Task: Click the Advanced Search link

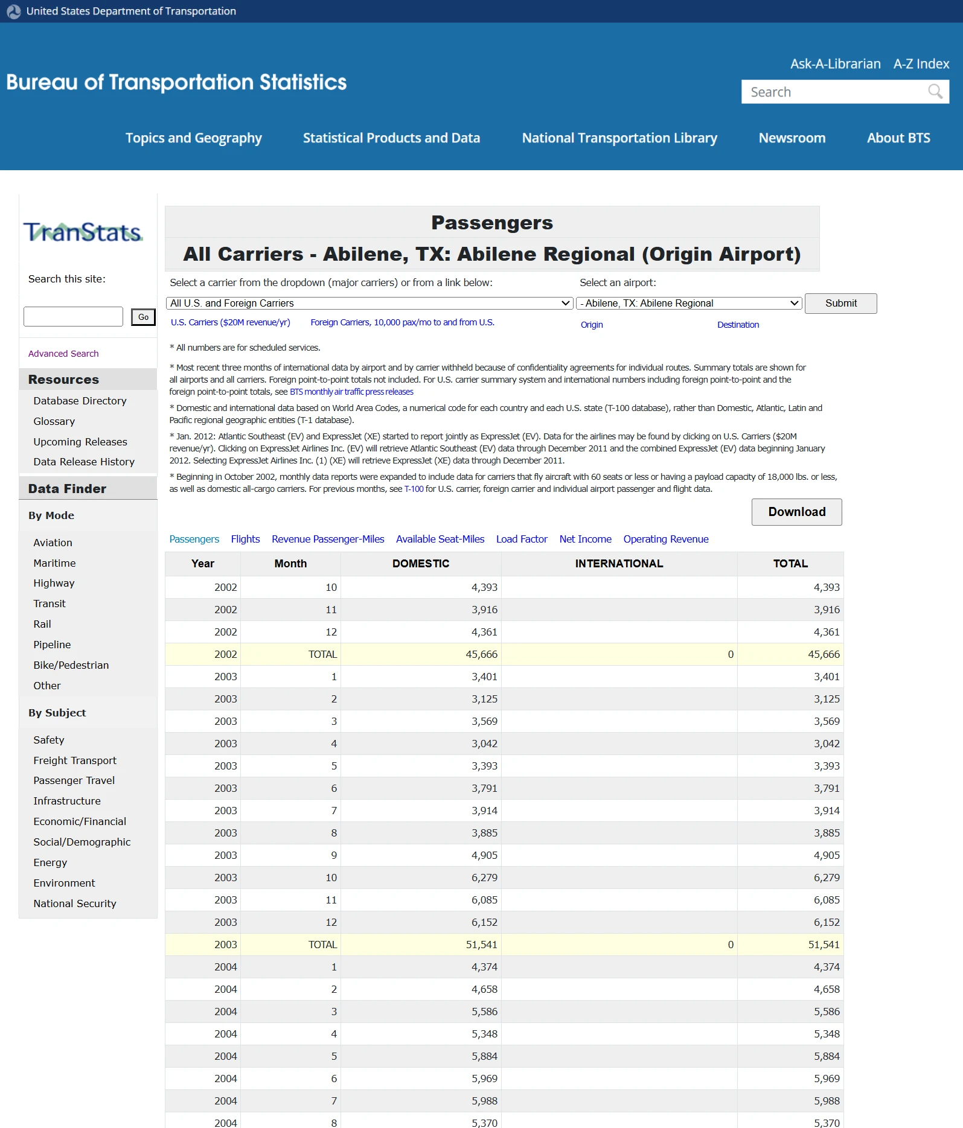Action: pyautogui.click(x=63, y=354)
